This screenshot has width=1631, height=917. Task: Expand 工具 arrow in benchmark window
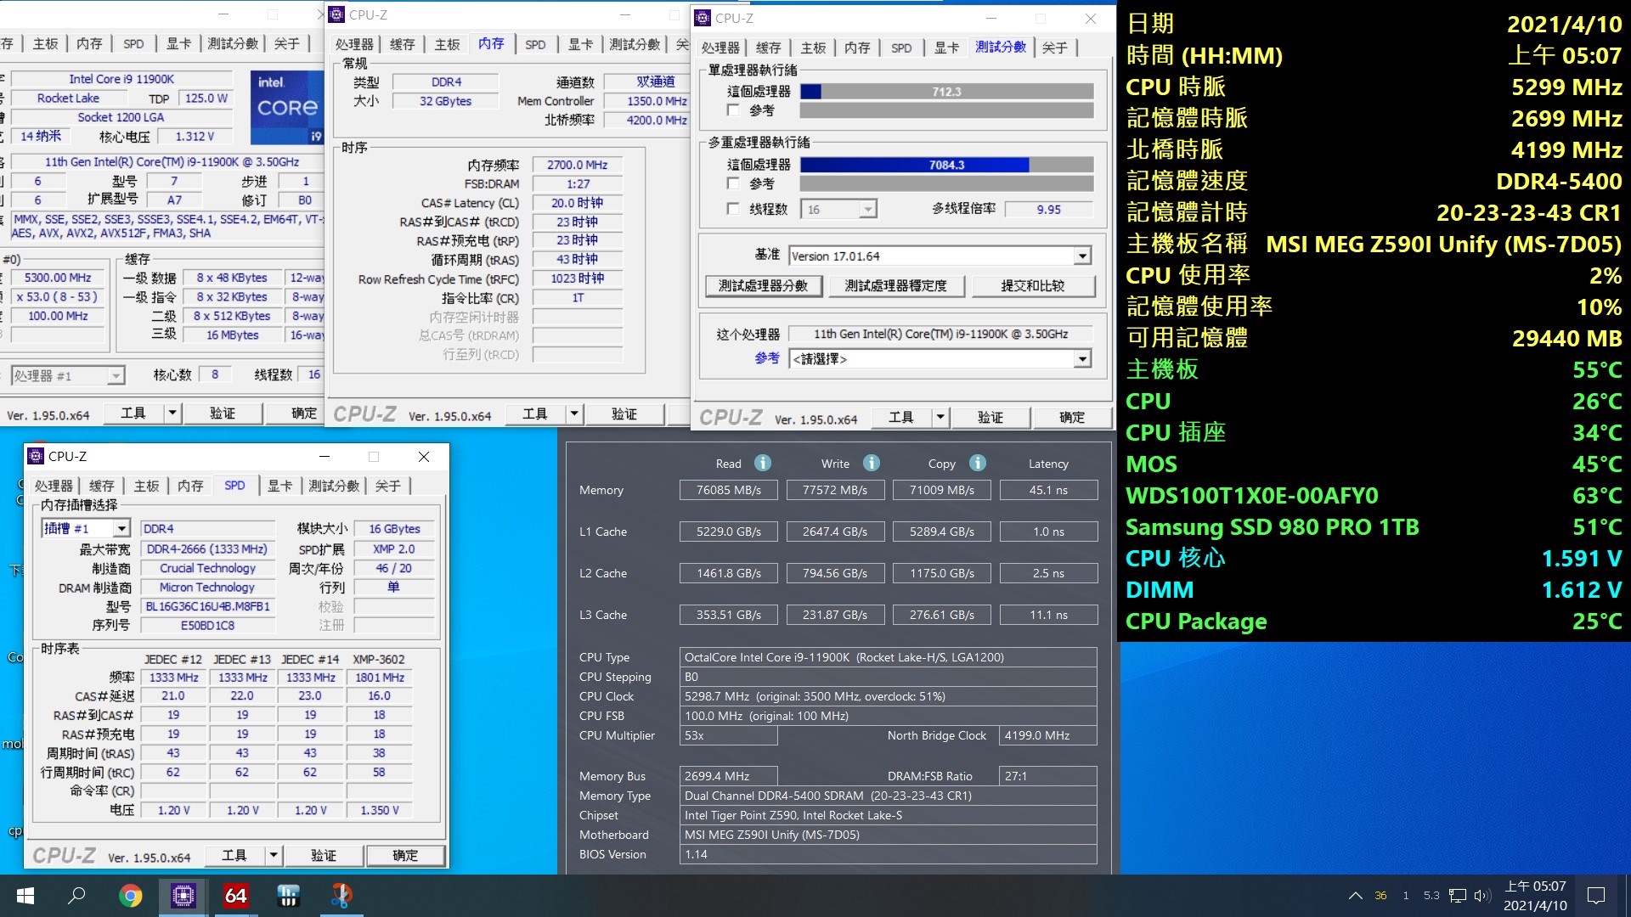[x=940, y=417]
